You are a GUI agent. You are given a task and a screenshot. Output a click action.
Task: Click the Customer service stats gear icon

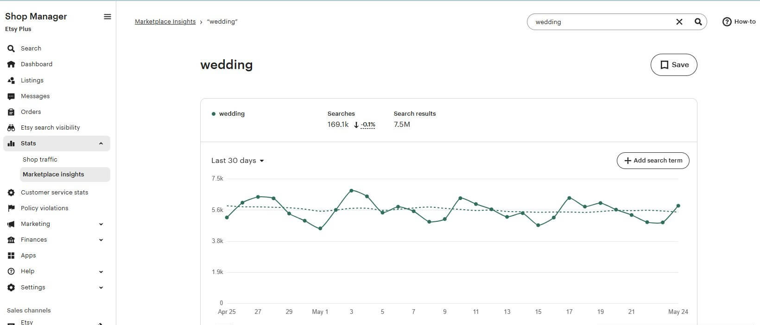[x=11, y=193]
